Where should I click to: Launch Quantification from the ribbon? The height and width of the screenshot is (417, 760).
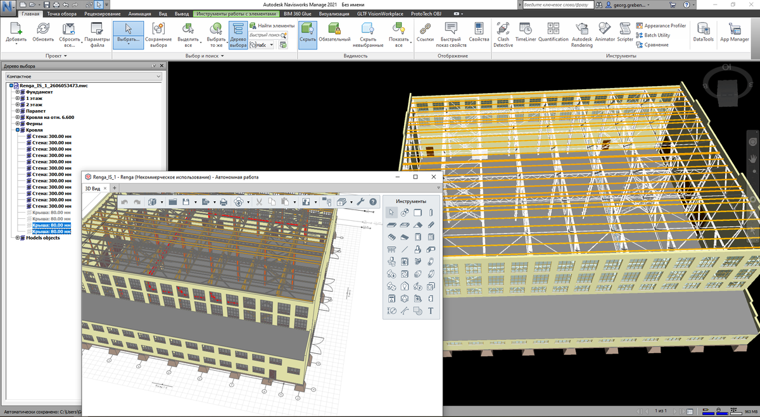click(x=554, y=32)
